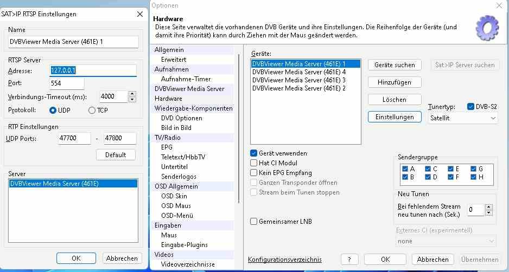The height and width of the screenshot is (272, 509).
Task: Uncheck the DVB-S2 checkbox
Action: click(470, 107)
